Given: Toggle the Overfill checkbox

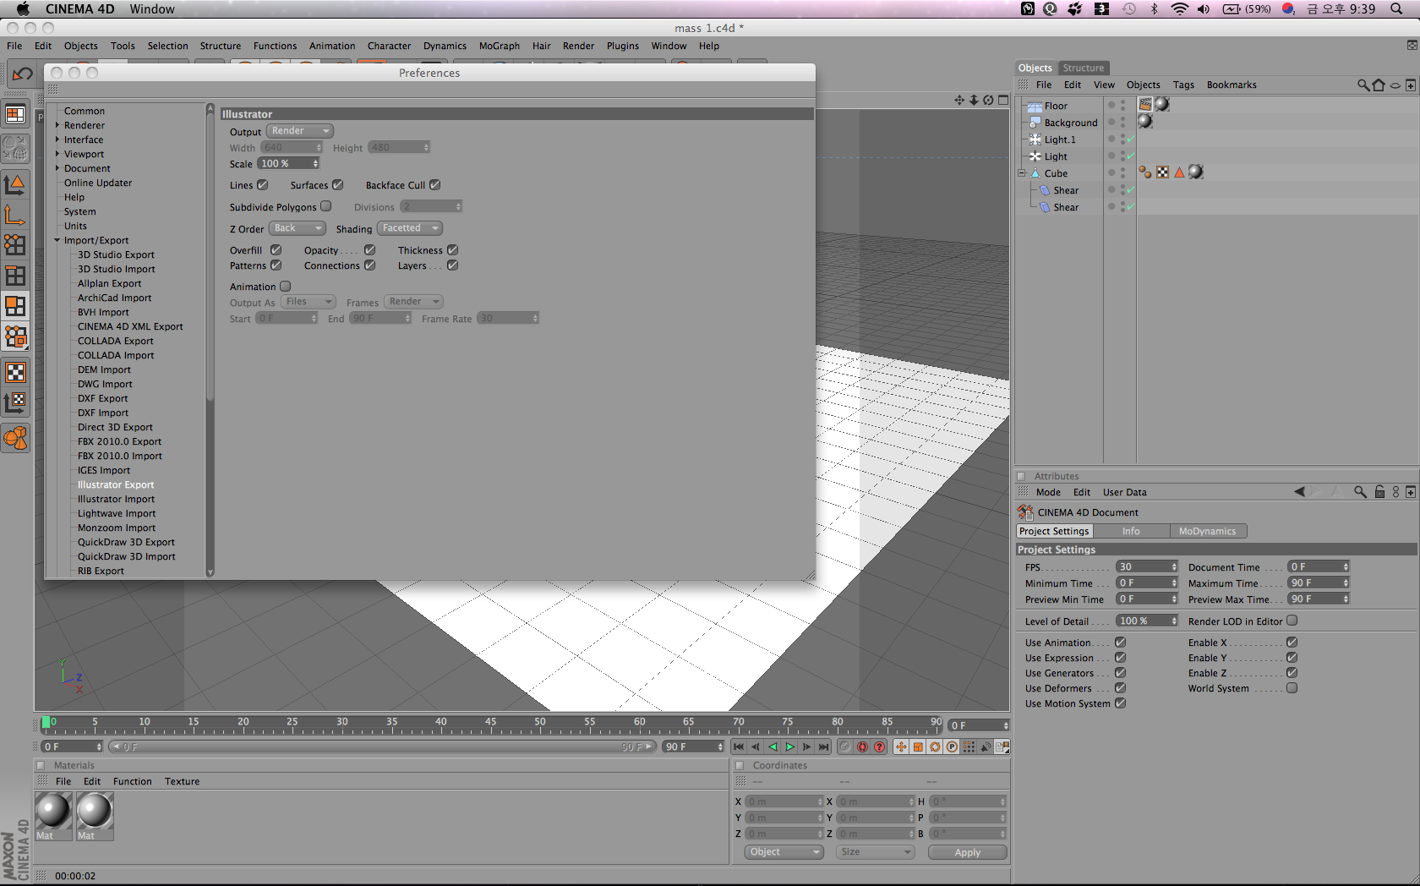Looking at the screenshot, I should tap(276, 250).
